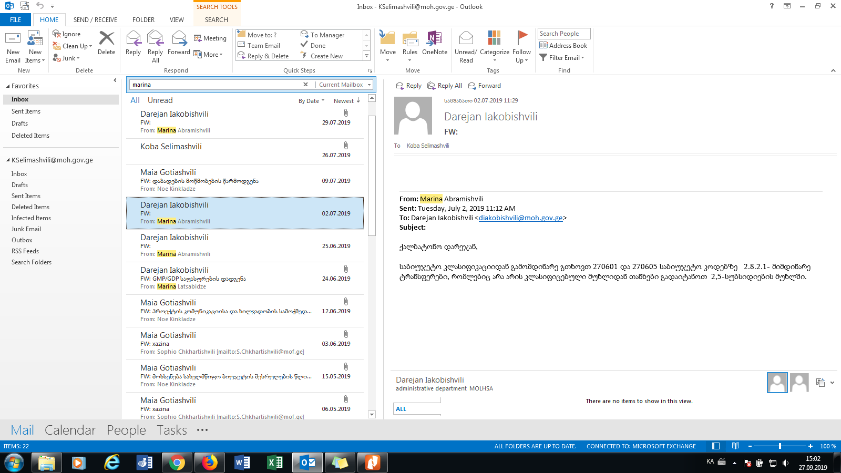The width and height of the screenshot is (841, 473).
Task: Switch to the VIEW ribbon tab
Action: click(177, 20)
